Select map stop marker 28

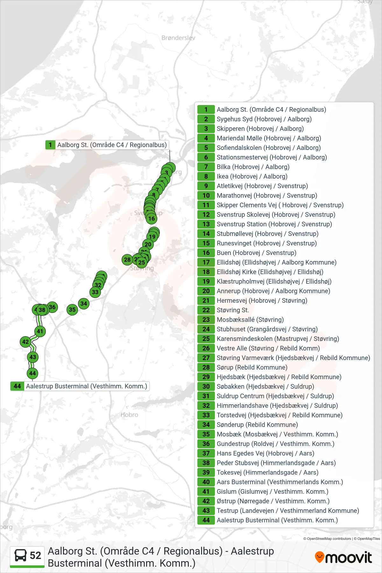click(127, 259)
